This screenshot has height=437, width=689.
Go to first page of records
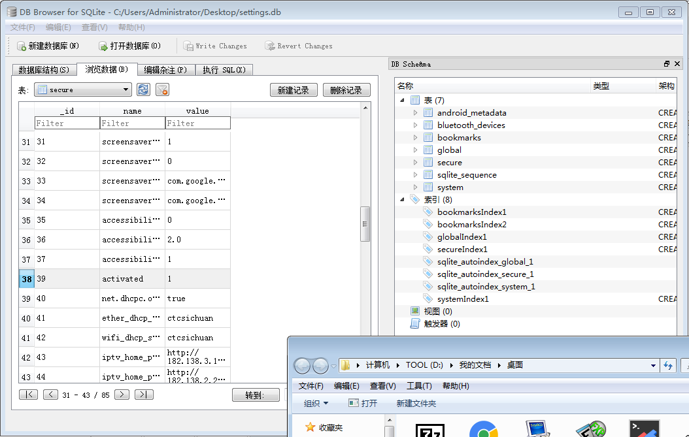pos(29,395)
